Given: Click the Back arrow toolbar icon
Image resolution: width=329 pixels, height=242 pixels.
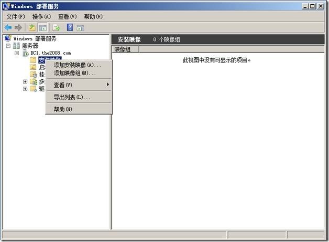Looking at the screenshot, I should [8, 27].
